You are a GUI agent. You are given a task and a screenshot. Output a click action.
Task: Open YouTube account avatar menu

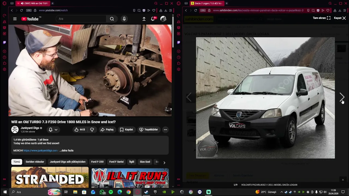click(163, 19)
